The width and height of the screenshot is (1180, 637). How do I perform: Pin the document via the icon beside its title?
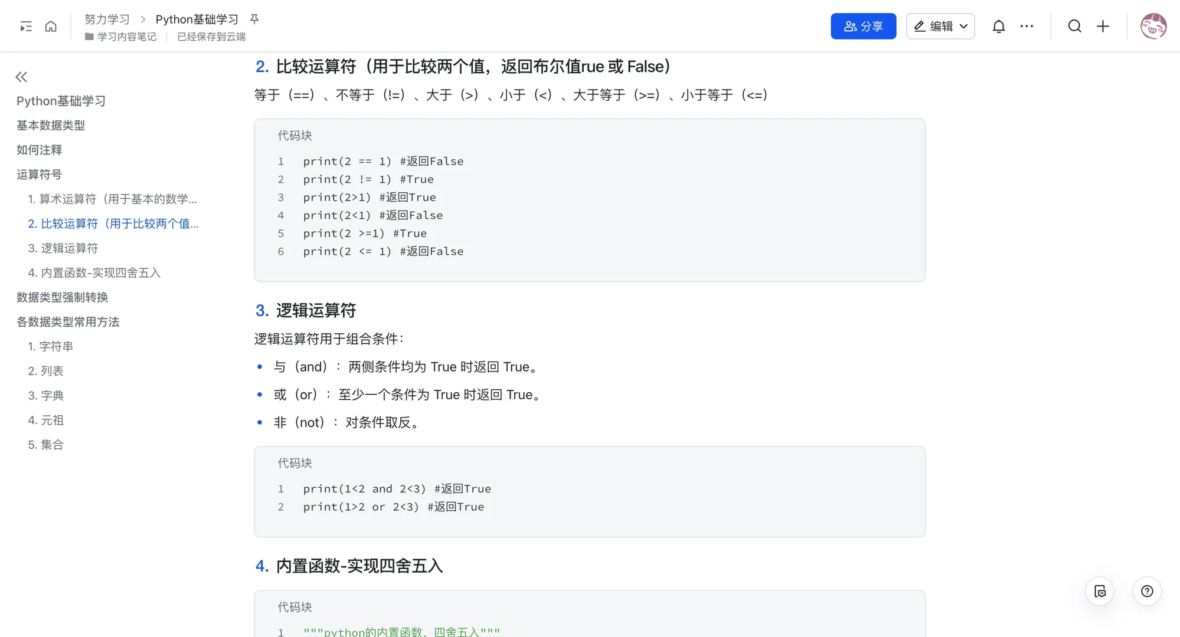tap(253, 19)
